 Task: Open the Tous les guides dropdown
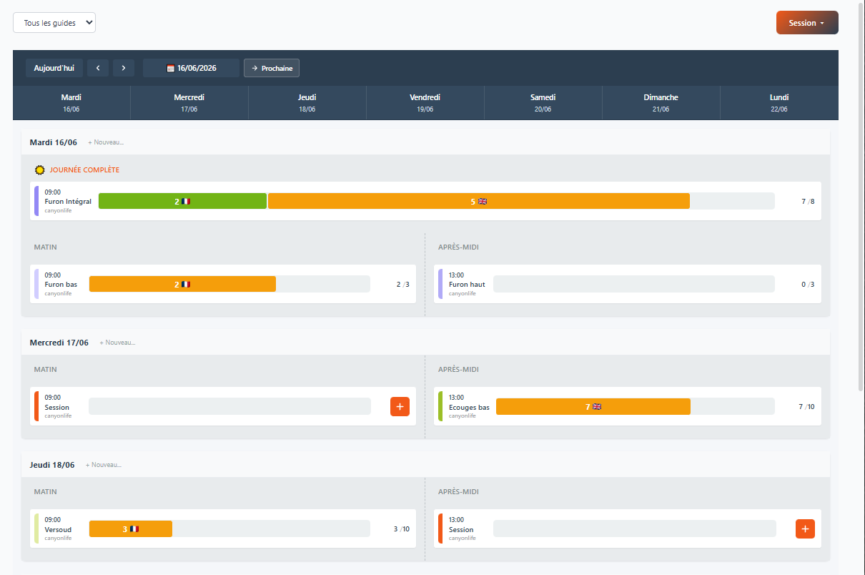pyautogui.click(x=54, y=23)
